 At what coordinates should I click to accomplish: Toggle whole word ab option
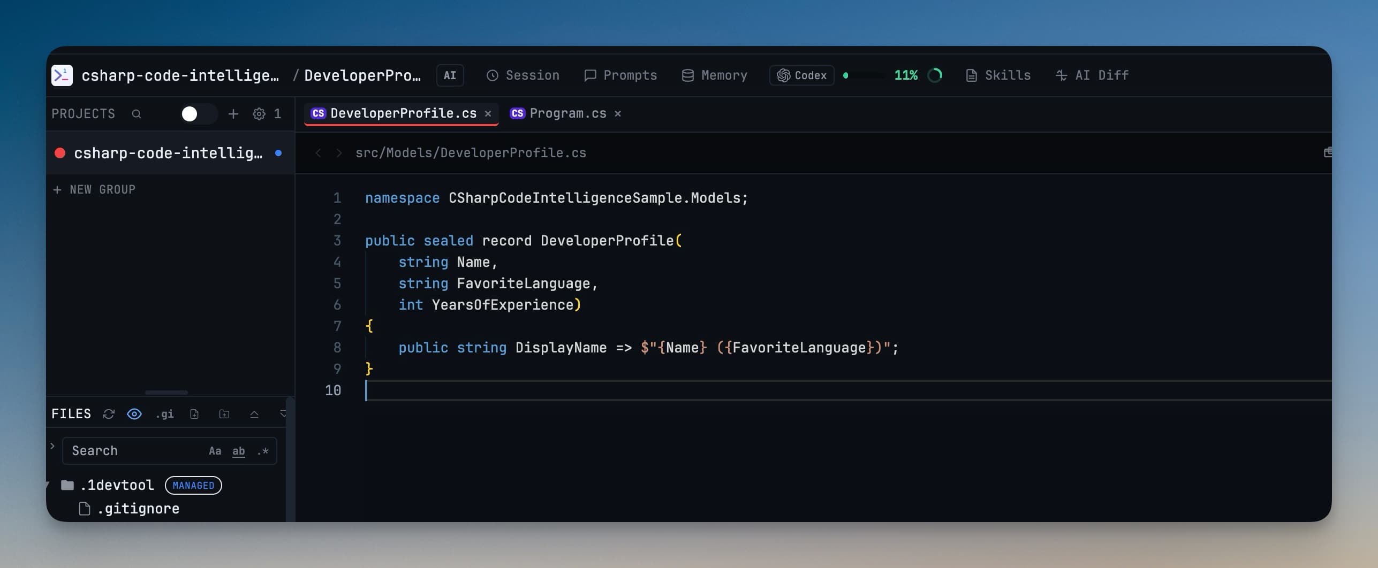239,451
